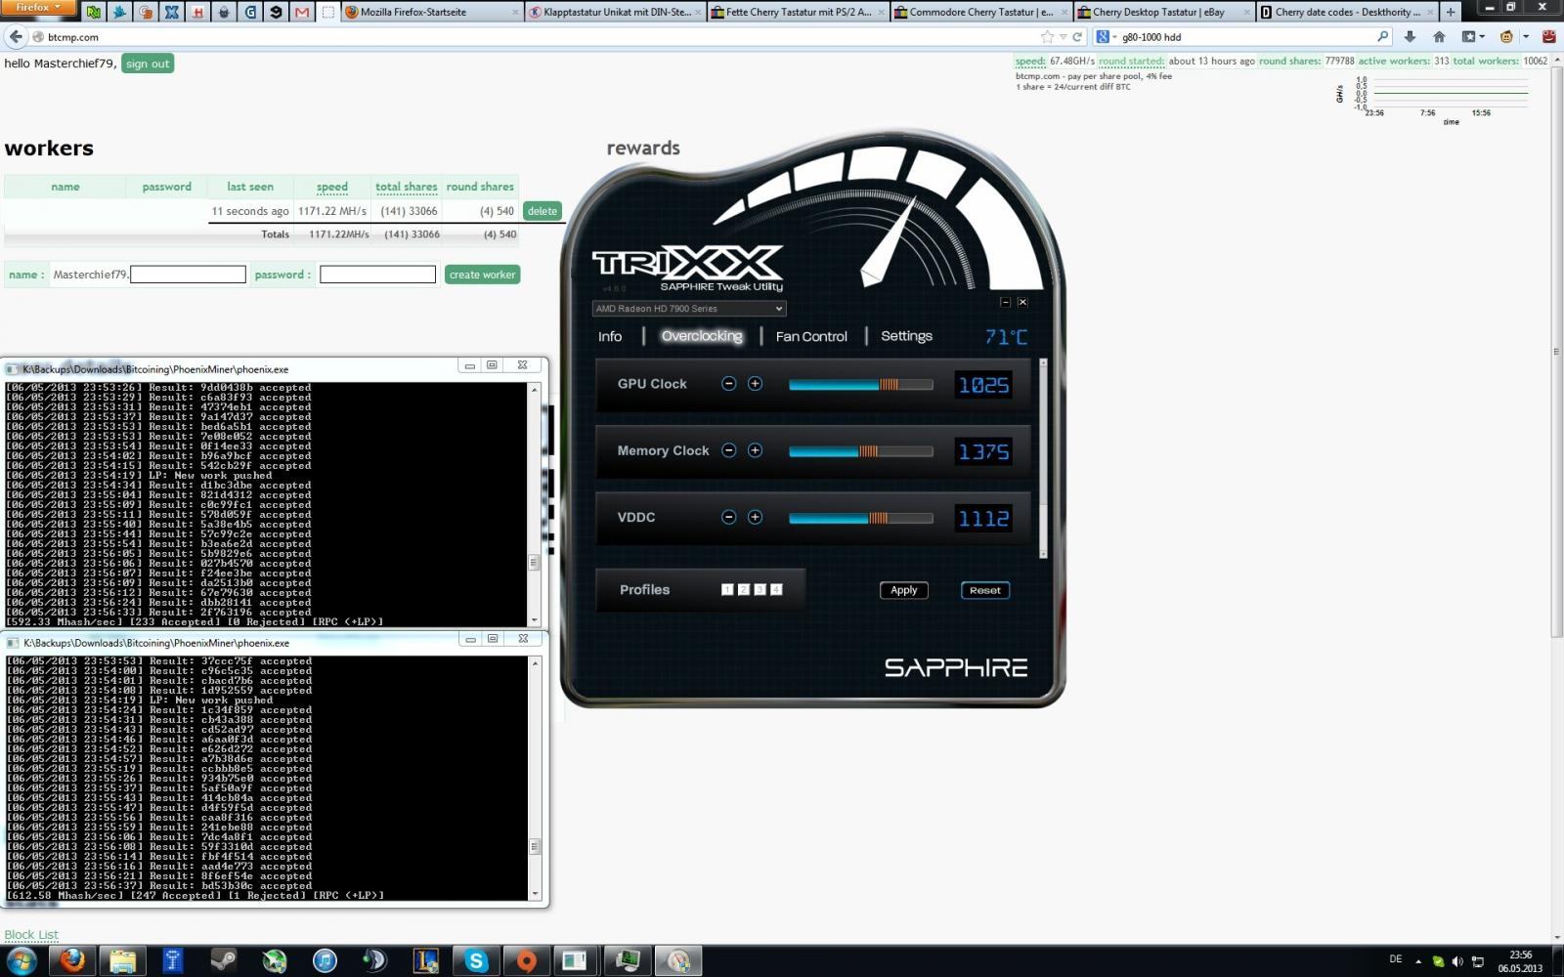Screen dimensions: 1564x977
Task: Switch to Fette Cherry Tastatur tab
Action: [x=799, y=12]
